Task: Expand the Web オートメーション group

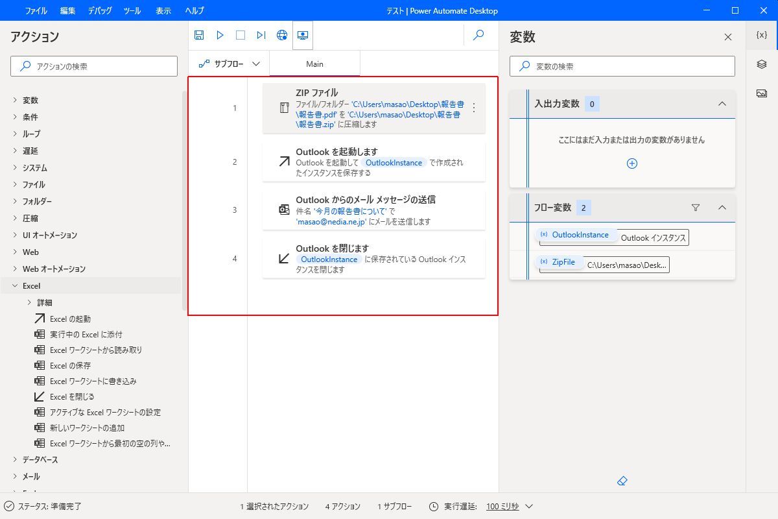Action: click(x=15, y=269)
